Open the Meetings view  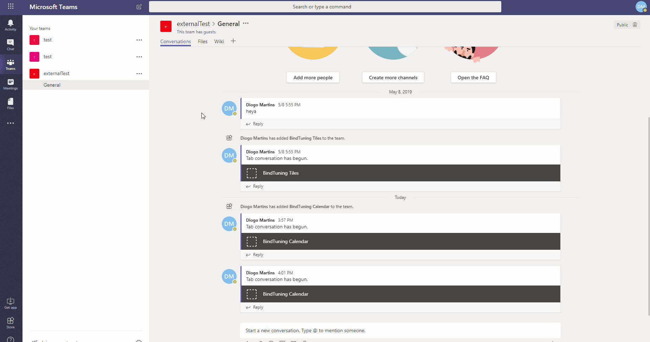(11, 84)
